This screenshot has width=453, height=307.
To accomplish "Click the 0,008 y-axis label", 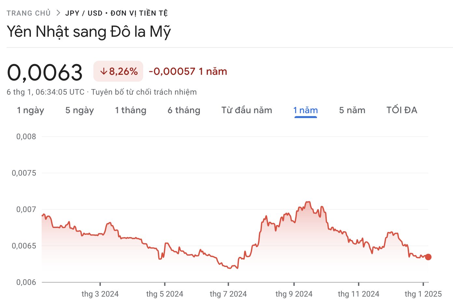I will (26, 137).
